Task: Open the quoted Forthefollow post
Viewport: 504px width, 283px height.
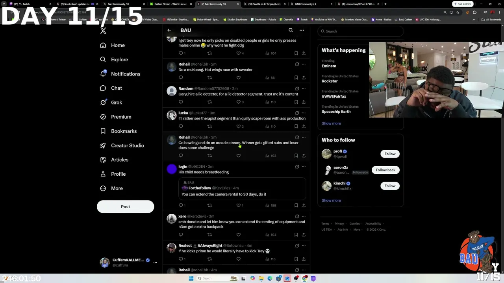Action: point(242,189)
